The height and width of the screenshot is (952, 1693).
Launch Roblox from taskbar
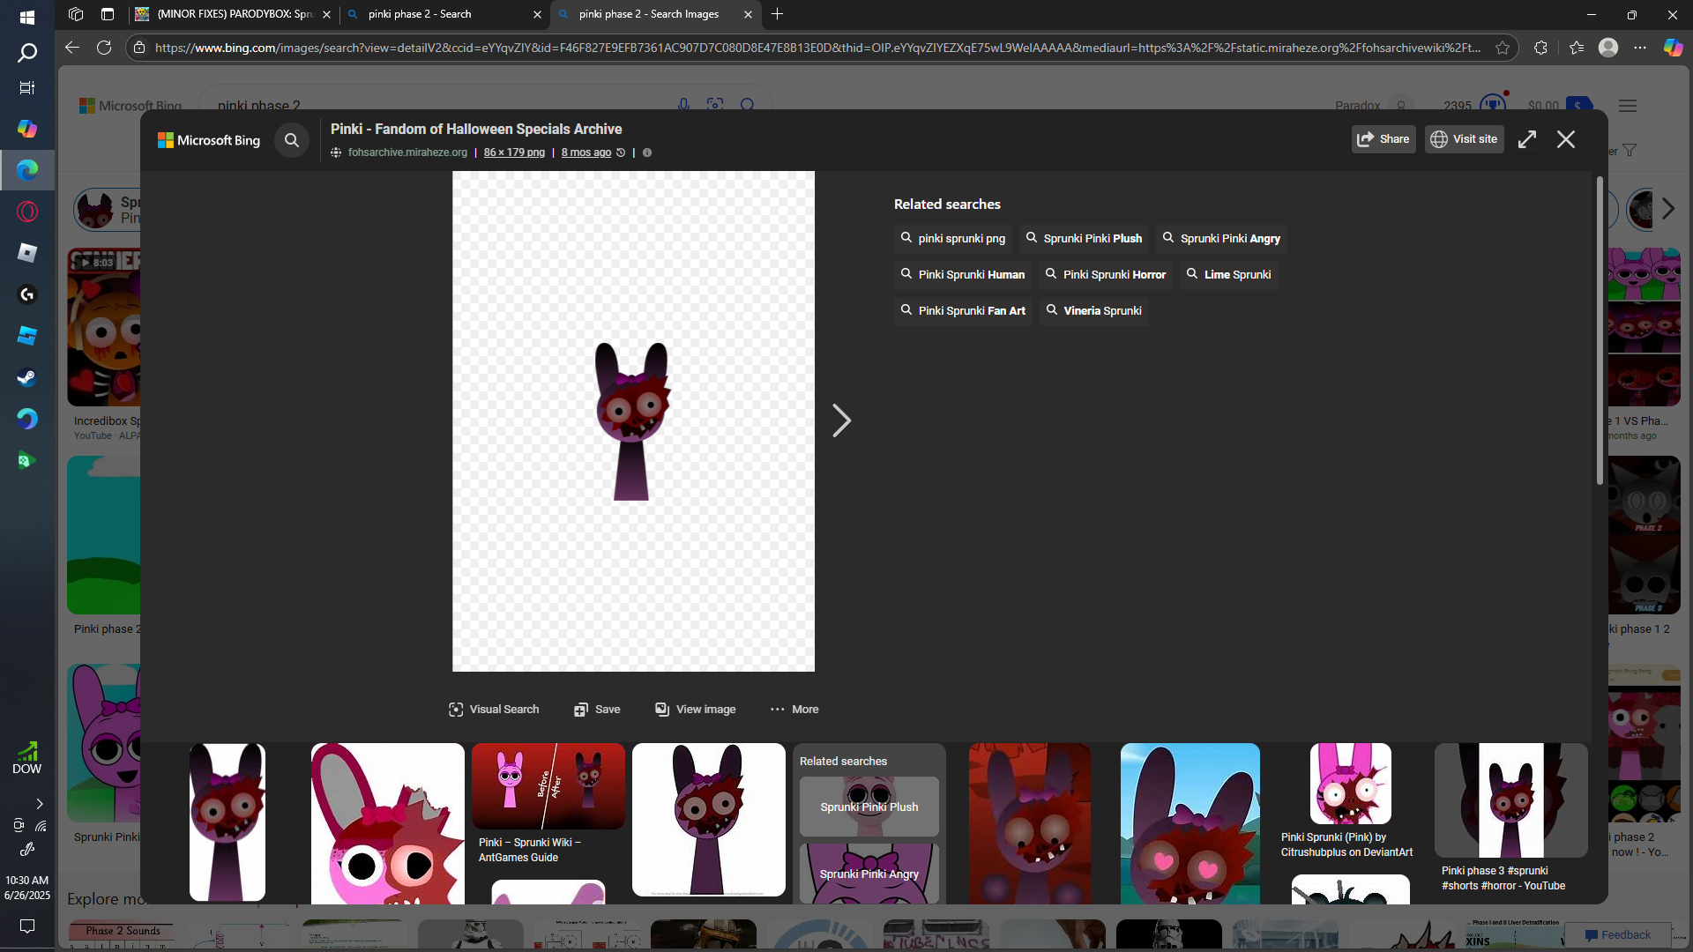pyautogui.click(x=26, y=253)
